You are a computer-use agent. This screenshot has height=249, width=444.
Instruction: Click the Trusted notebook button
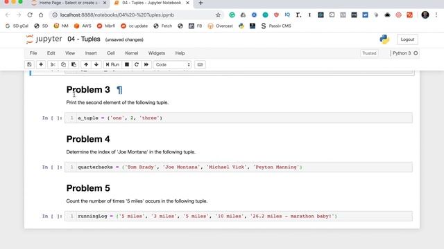369,53
